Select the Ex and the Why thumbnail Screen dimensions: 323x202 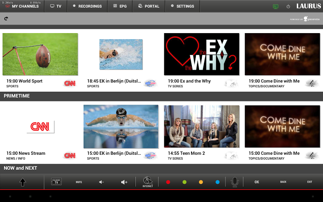(201, 54)
